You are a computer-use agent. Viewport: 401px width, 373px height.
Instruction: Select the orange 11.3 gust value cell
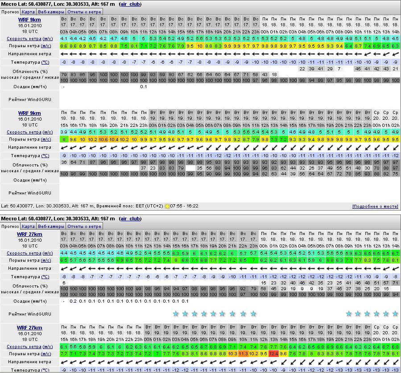[x=243, y=354]
